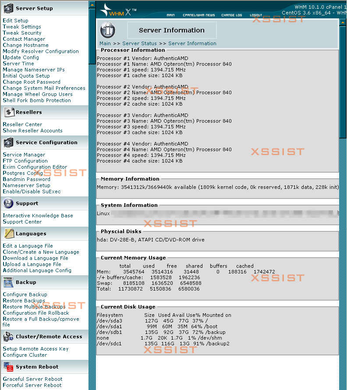Click the Service Configuration section icon
This screenshot has width=347, height=390.
tap(8, 142)
